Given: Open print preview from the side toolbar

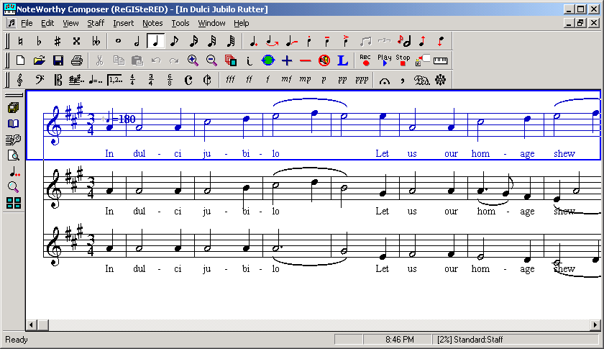Looking at the screenshot, I should tap(13, 155).
